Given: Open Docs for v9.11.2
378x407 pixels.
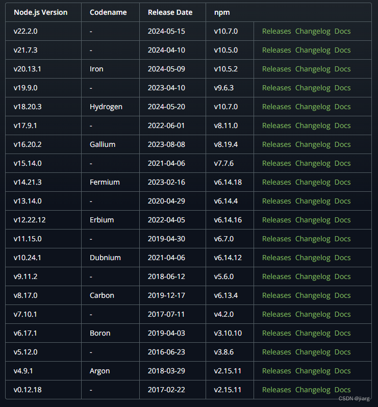Looking at the screenshot, I should pos(342,277).
